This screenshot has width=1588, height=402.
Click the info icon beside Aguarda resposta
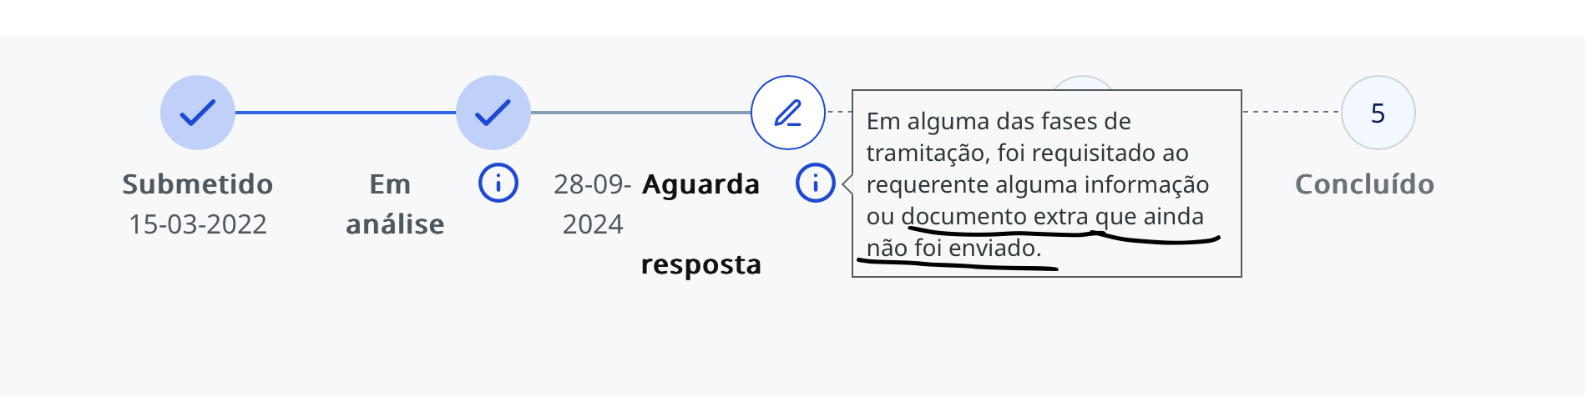tap(815, 183)
